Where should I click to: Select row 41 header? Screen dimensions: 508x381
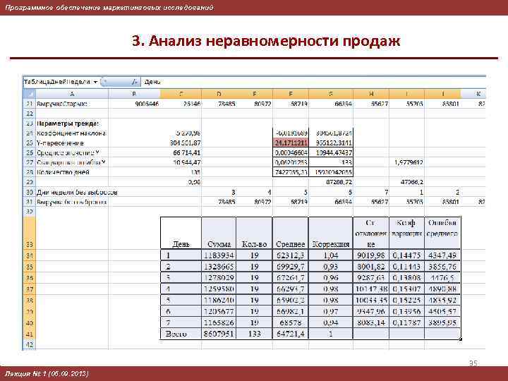click(x=29, y=334)
